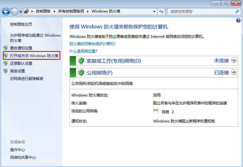Viewport: 243px width, 167px height.
Task: Select 所有控制面板项 in the address breadcrumb
Action: pyautogui.click(x=71, y=11)
